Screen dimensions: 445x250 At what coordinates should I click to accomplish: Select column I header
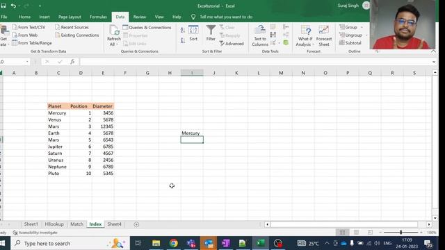click(192, 73)
